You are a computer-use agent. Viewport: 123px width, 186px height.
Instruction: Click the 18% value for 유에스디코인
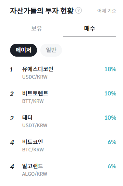pos(110,69)
